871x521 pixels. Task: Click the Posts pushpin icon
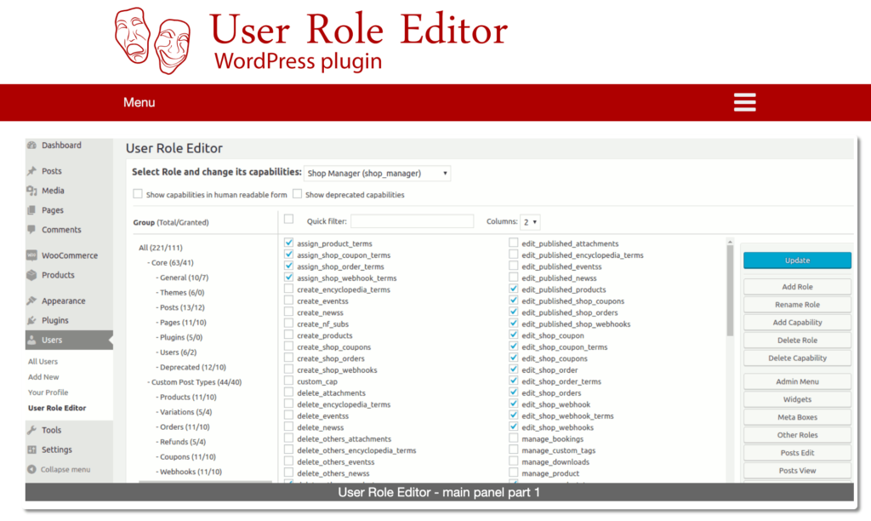pyautogui.click(x=31, y=171)
